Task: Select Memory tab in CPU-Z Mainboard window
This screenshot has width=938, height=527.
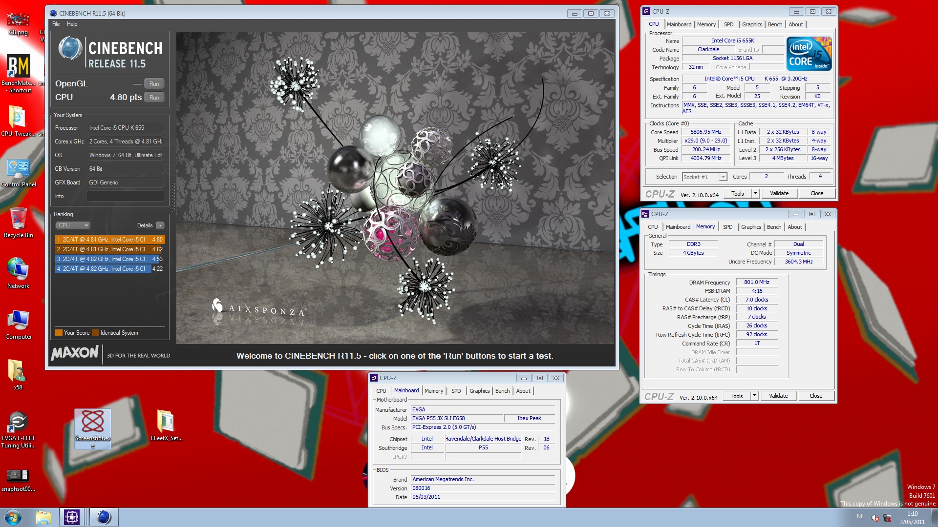Action: pyautogui.click(x=434, y=391)
